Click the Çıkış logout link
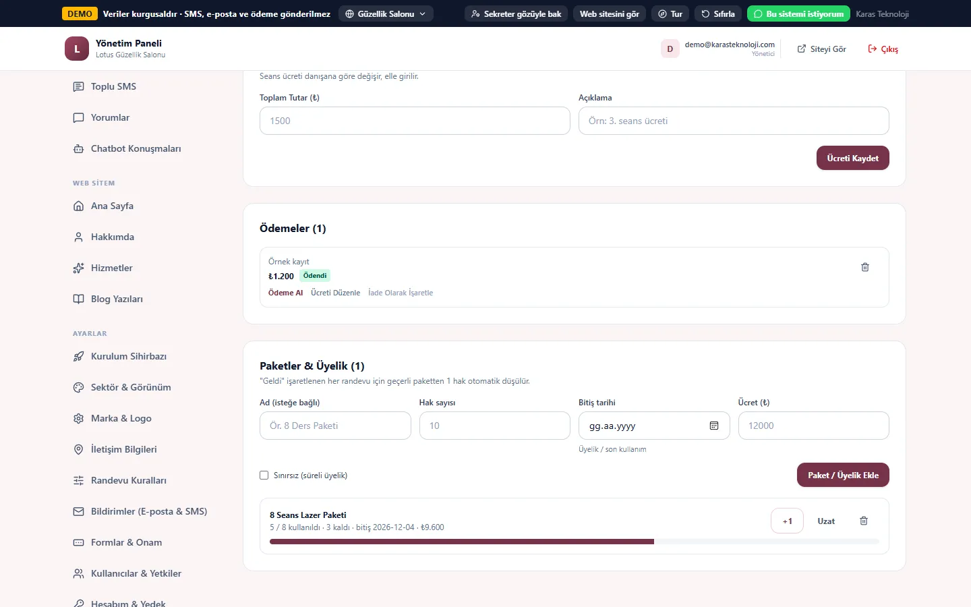Screen dimensions: 971x607 pyautogui.click(x=883, y=49)
